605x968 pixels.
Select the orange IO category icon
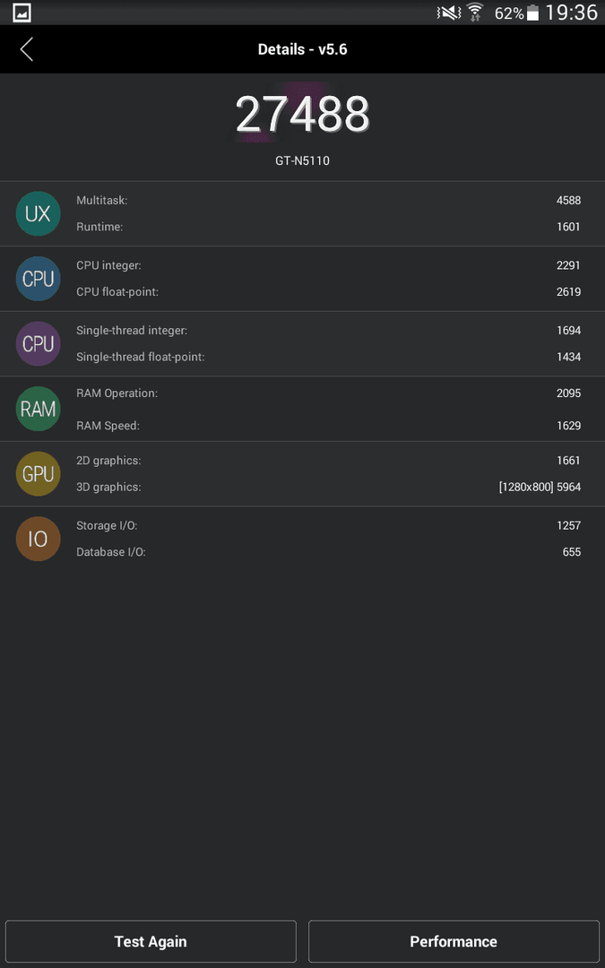click(x=38, y=539)
